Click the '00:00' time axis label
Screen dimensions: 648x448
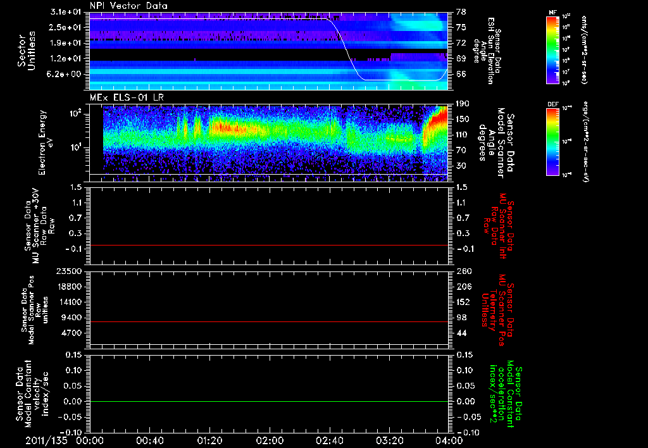coord(90,440)
